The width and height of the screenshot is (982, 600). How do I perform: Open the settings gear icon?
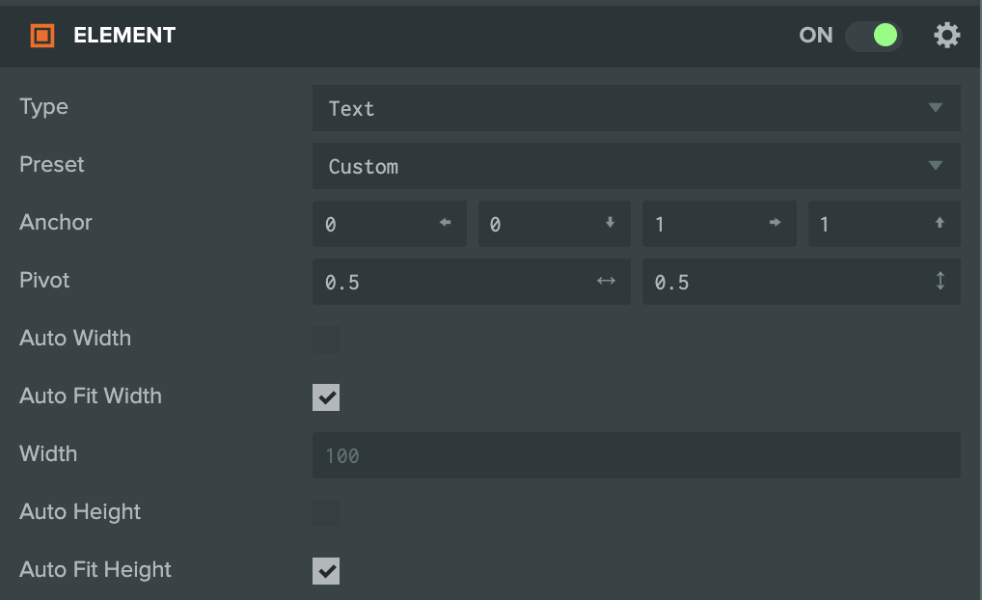click(947, 35)
